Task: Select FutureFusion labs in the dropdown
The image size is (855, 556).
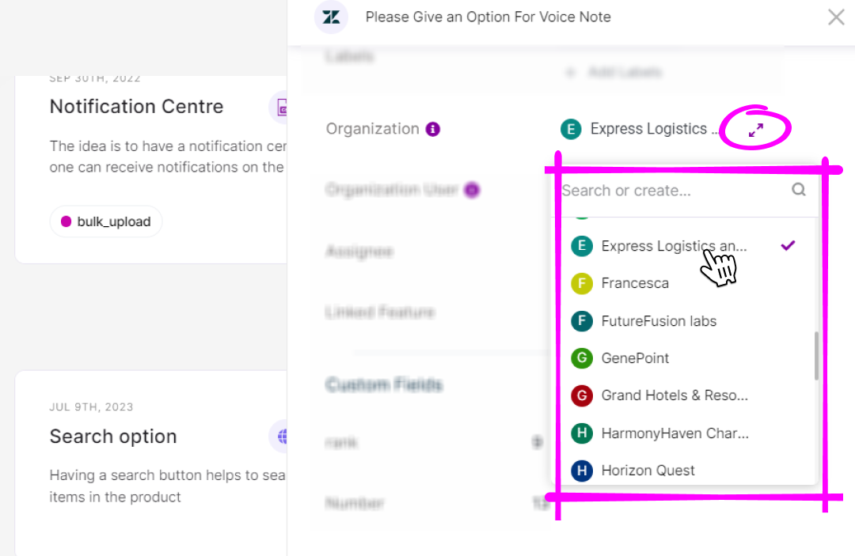Action: [658, 321]
